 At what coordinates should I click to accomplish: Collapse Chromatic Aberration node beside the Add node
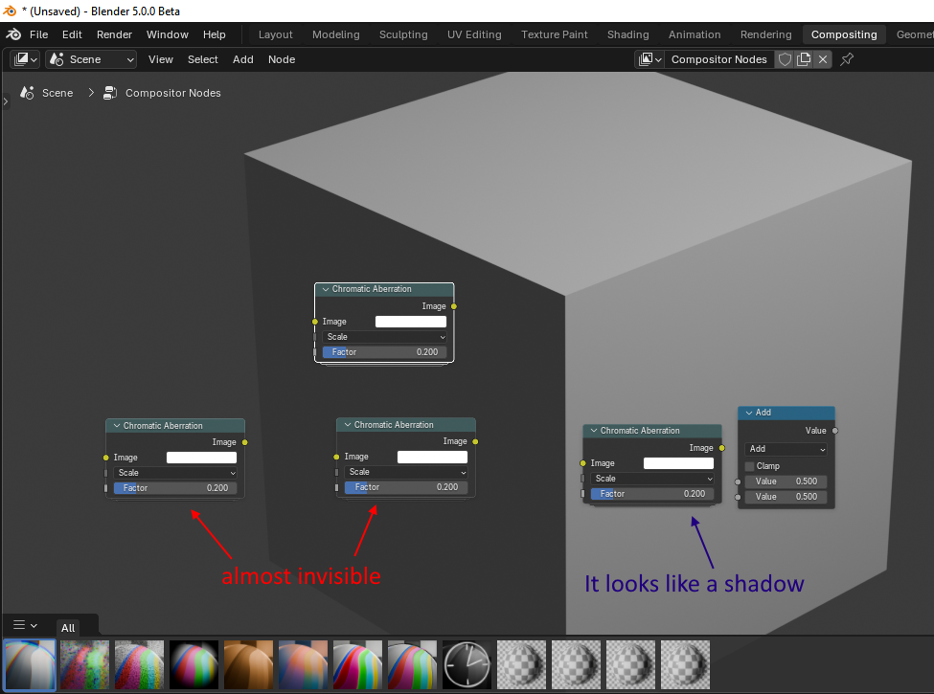click(594, 431)
